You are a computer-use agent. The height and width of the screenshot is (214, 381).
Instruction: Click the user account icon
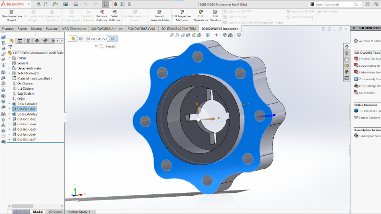[368, 4]
